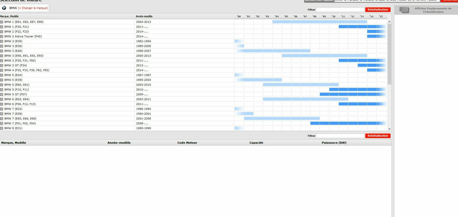Click the "2004-2013" year range cell
Screen dimensions: 458x217
click(143, 22)
